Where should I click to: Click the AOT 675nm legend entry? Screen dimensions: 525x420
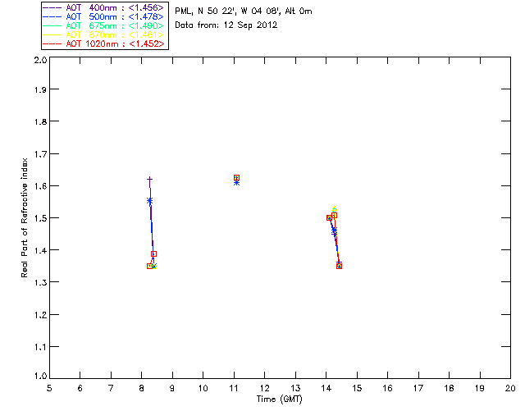tap(103, 25)
